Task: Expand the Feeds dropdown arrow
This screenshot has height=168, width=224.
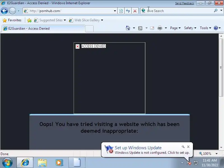Action: coord(146,28)
